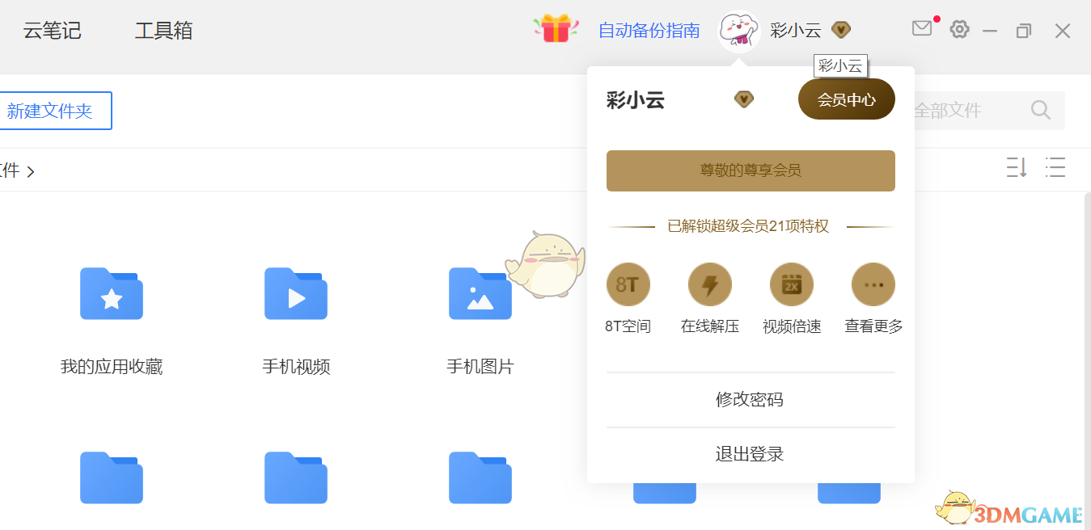The image size is (1091, 530).
Task: Click the VIP badge in the title bar
Action: point(841,31)
